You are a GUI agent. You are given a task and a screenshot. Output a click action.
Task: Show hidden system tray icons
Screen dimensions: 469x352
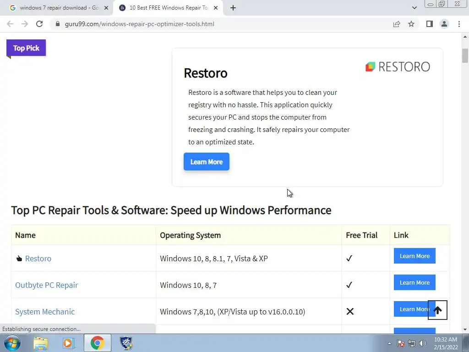click(x=389, y=343)
